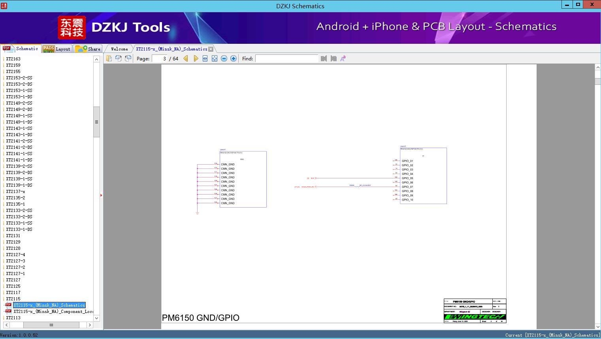Click the Find text input box
The height and width of the screenshot is (339, 601).
coord(286,58)
